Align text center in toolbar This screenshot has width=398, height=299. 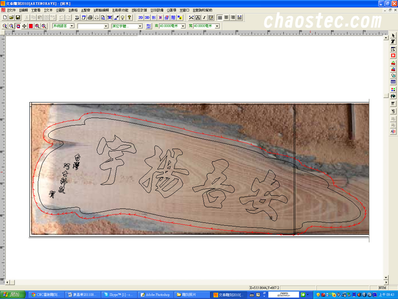226,18
